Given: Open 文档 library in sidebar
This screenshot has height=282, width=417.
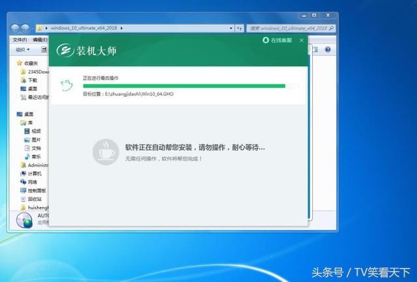Looking at the screenshot, I should [33, 148].
